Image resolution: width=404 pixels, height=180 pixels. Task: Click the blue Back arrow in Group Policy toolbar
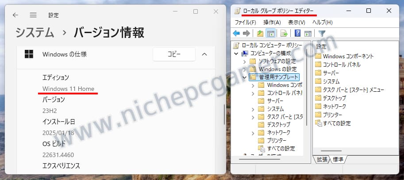[x=236, y=33]
